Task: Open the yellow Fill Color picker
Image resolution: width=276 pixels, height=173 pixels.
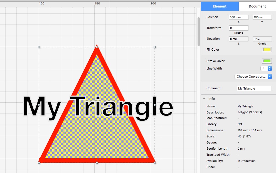Action: [x=266, y=50]
